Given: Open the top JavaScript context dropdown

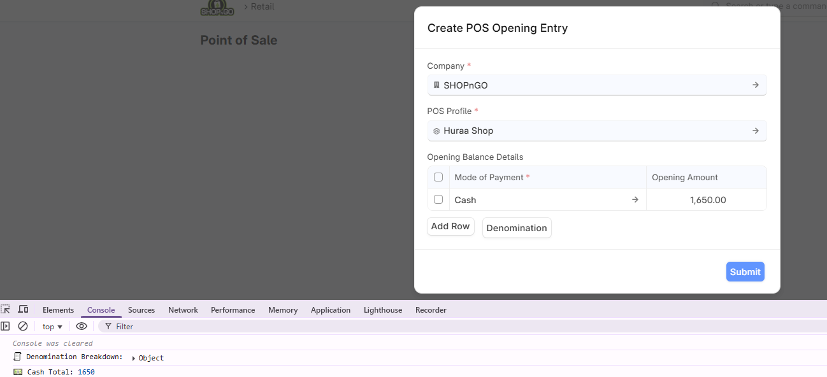Looking at the screenshot, I should pyautogui.click(x=52, y=326).
